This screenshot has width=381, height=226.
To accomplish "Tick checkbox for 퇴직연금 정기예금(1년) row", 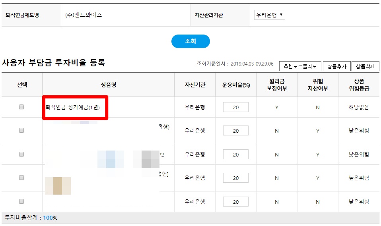I will (21, 107).
